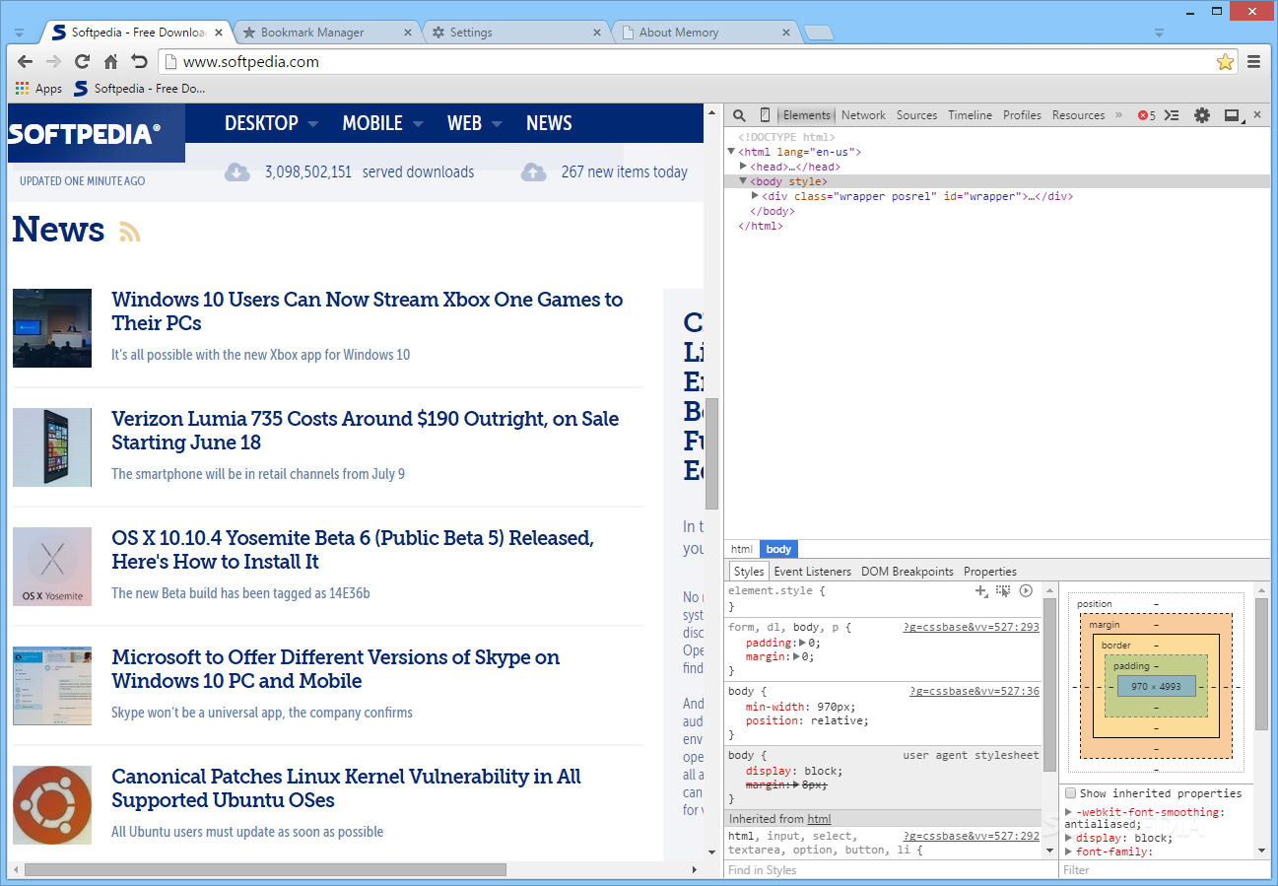Select html in the breadcrumb bar

742,549
